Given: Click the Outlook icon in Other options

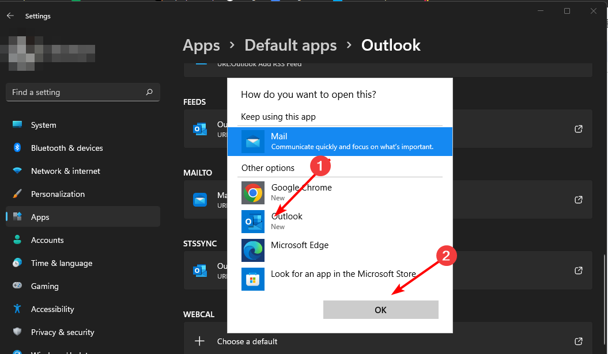Looking at the screenshot, I should pos(253,222).
